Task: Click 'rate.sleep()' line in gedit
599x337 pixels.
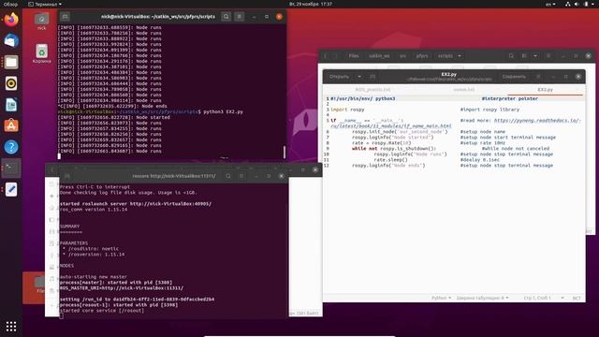Action: pos(390,160)
